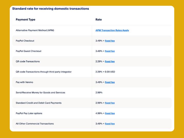The height and width of the screenshot is (138, 184).
Task: Select 'Send/Receive Money for Goods and Services'
Action: point(40,93)
